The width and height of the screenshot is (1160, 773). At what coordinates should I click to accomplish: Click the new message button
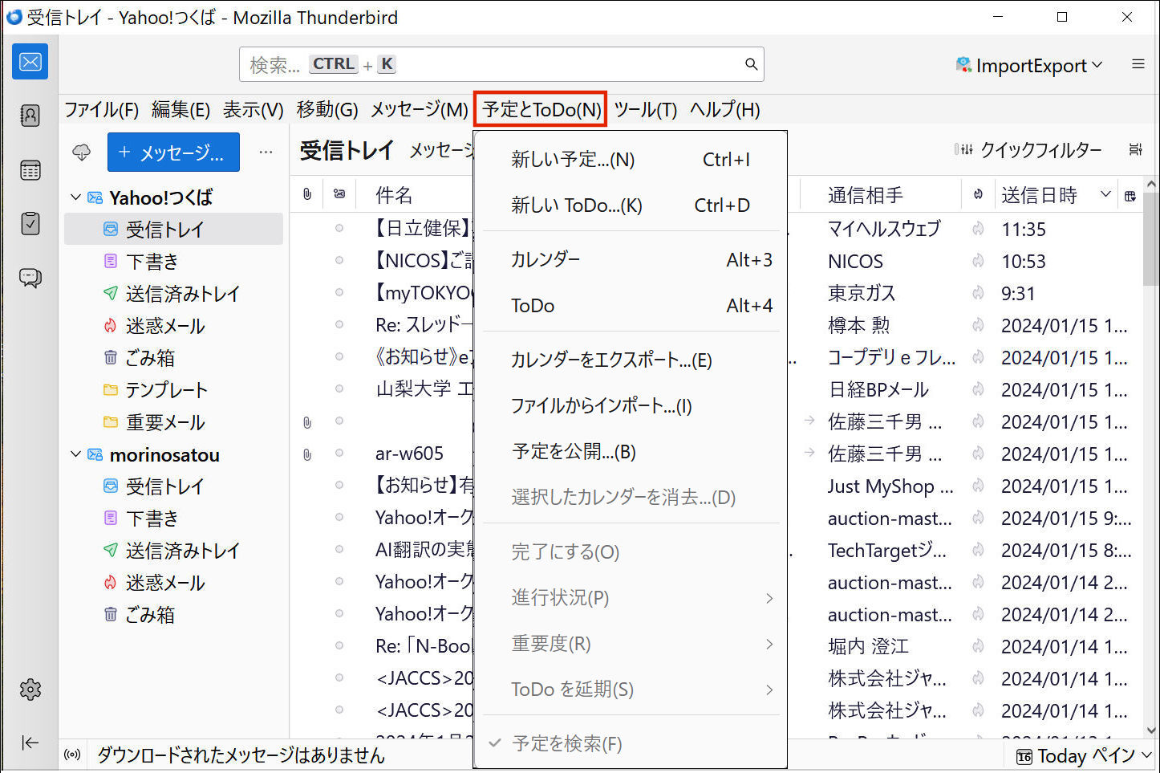[173, 153]
